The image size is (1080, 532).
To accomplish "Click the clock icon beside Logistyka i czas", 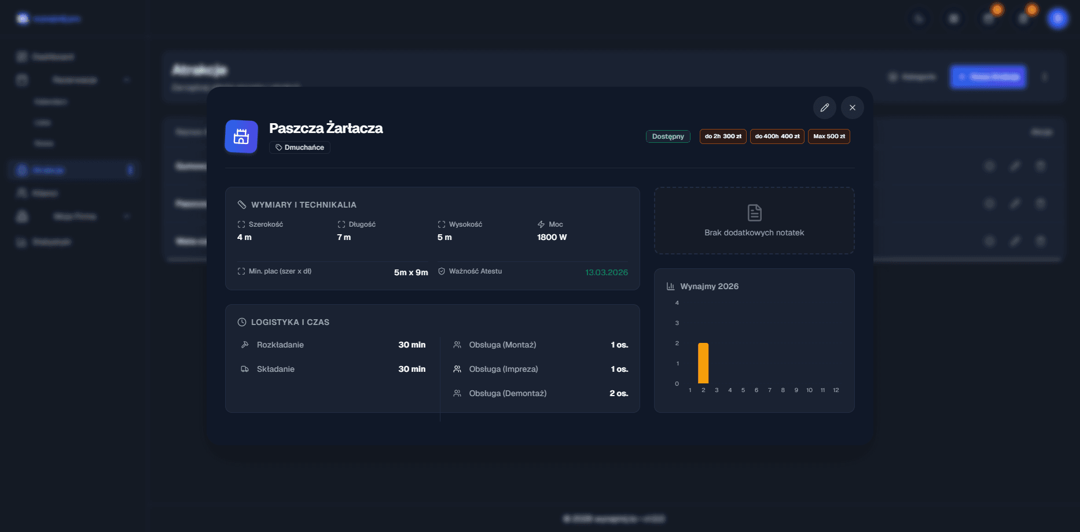I will pyautogui.click(x=242, y=322).
